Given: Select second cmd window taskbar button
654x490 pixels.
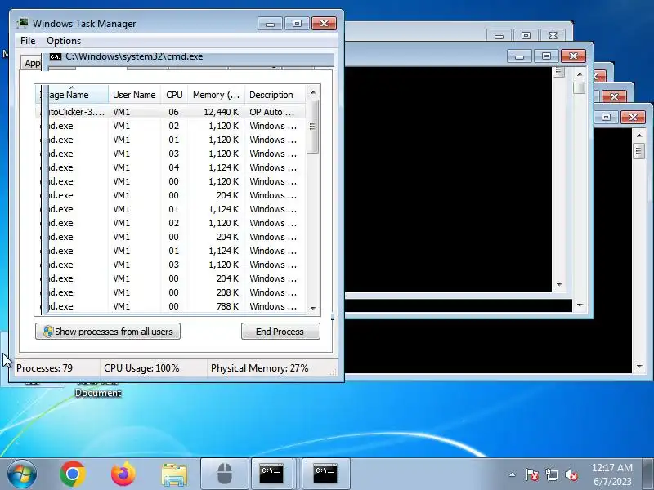Looking at the screenshot, I should [325, 474].
